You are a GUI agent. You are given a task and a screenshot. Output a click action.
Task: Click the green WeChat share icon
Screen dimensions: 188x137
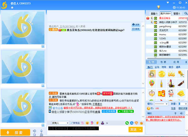(x=127, y=123)
